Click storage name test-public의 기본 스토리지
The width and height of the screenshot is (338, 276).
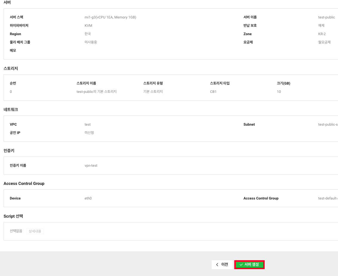97,91
